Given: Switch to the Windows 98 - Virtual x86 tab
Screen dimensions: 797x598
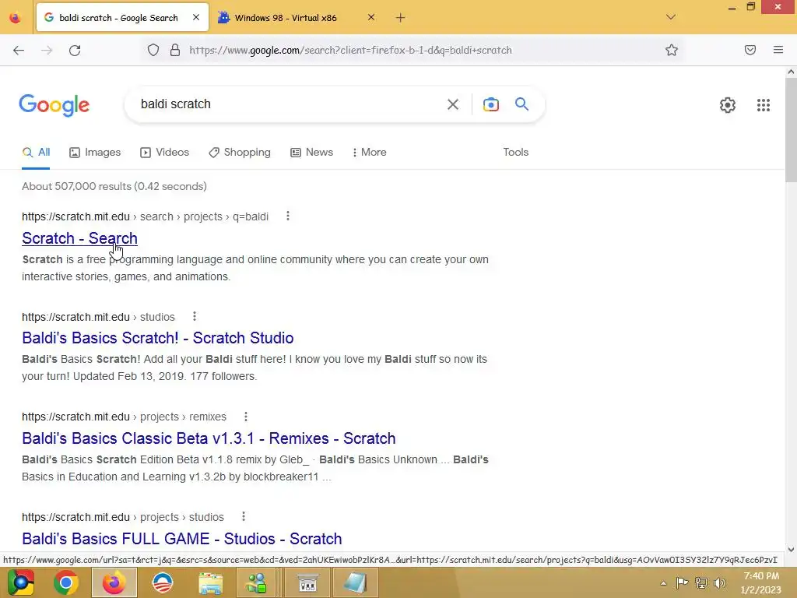Looking at the screenshot, I should pos(286,18).
